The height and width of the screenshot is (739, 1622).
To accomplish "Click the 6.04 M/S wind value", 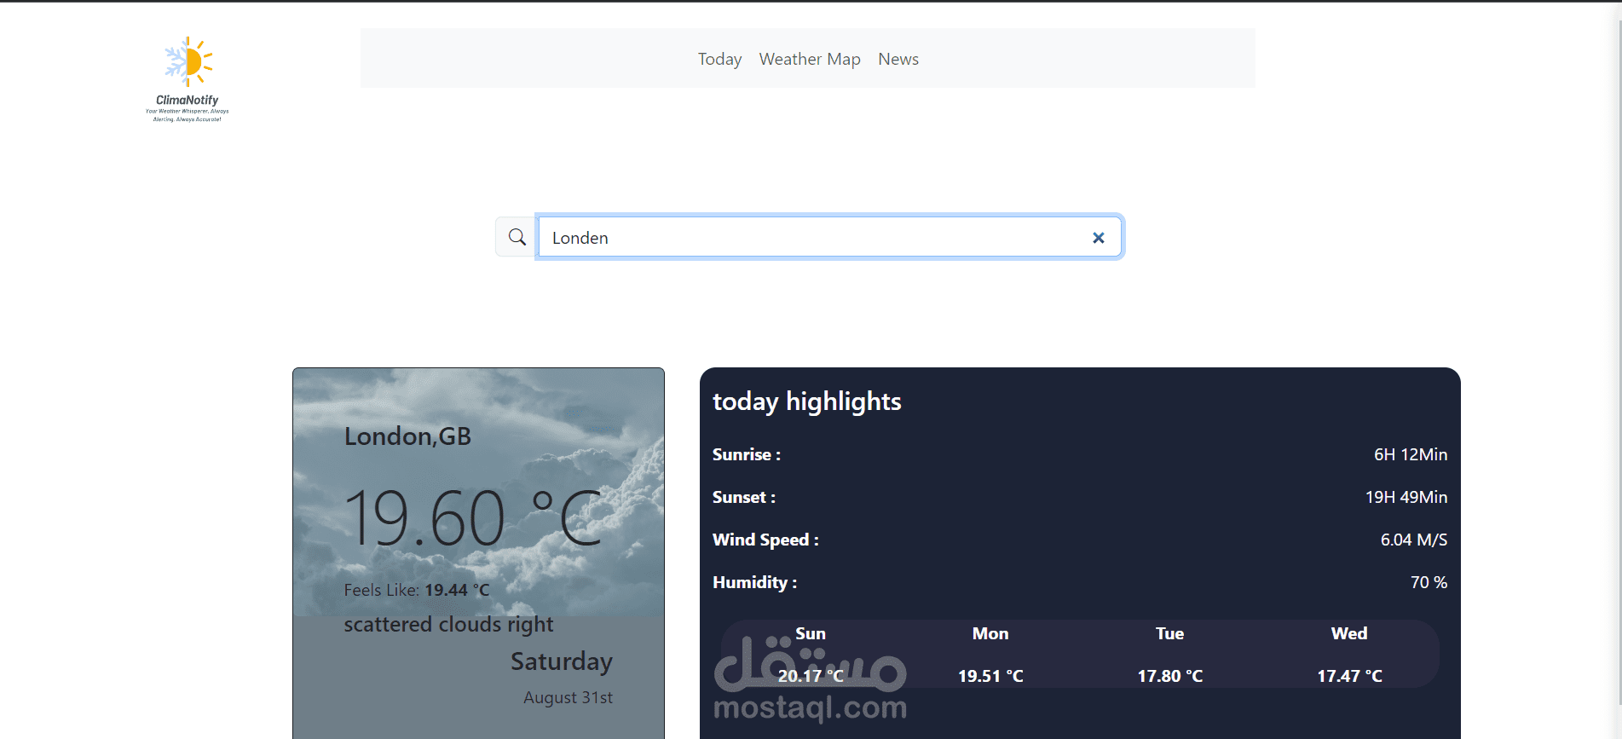I will tap(1414, 540).
